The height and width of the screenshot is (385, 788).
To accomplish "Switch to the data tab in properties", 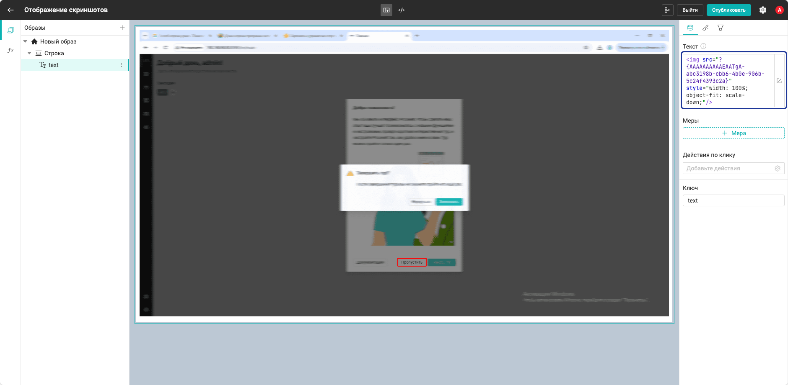I will 690,28.
